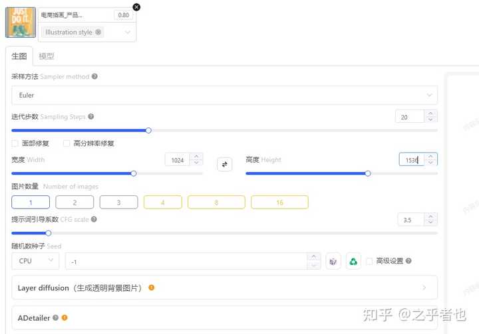Remove the Illustration style tag
Screen dimensions: 479x334
coord(98,32)
